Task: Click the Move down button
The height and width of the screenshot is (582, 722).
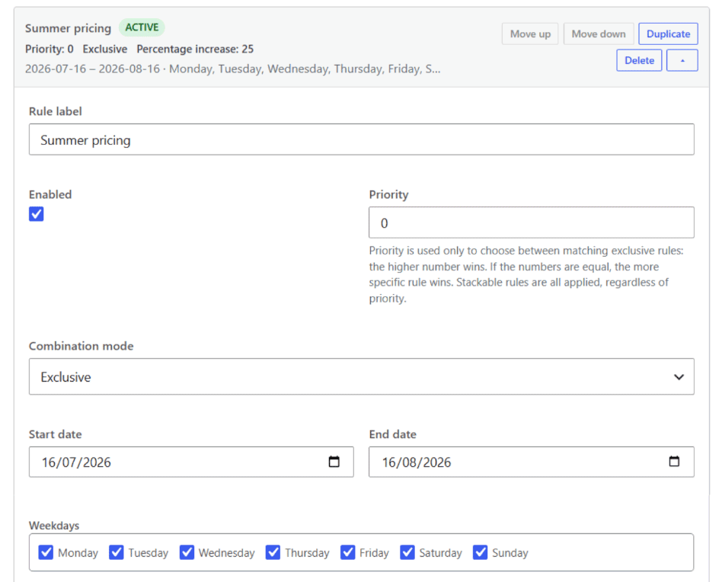Action: pyautogui.click(x=599, y=34)
